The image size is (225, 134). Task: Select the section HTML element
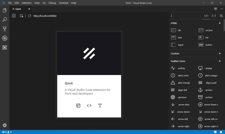point(206,30)
